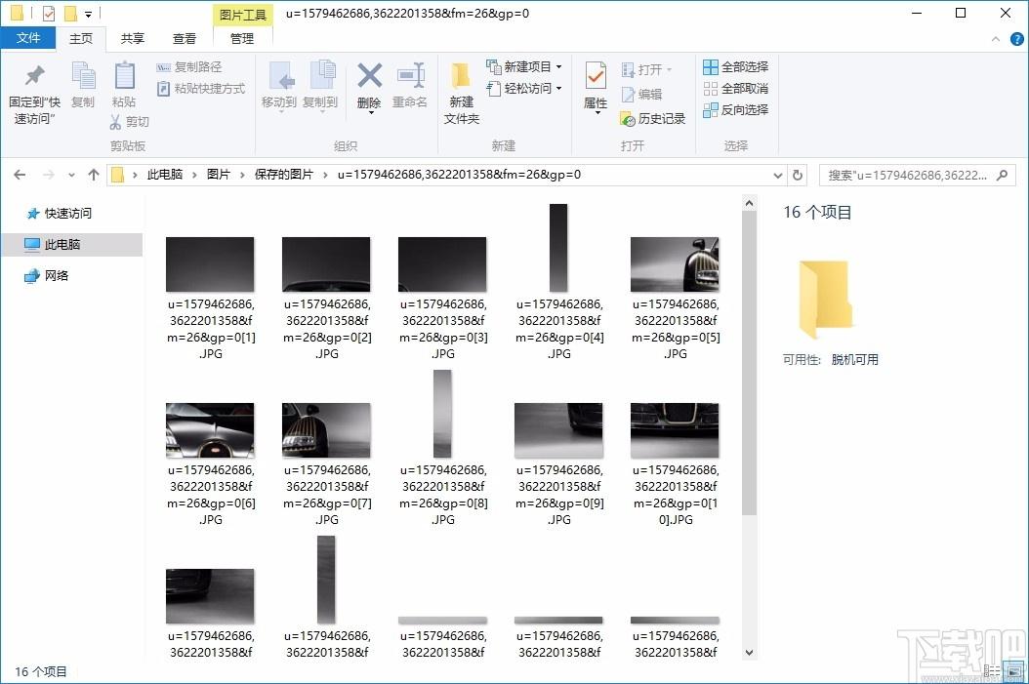The width and height of the screenshot is (1029, 684).
Task: Select Network in navigation pane
Action: pos(47,275)
